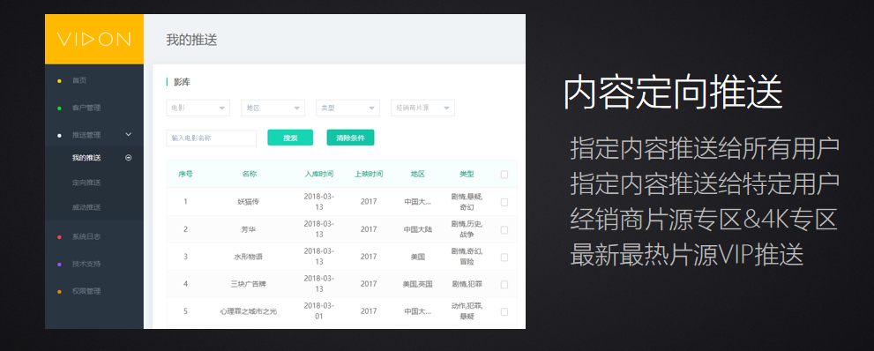Open the 类型 filter dropdown
The image size is (874, 351).
(x=347, y=108)
